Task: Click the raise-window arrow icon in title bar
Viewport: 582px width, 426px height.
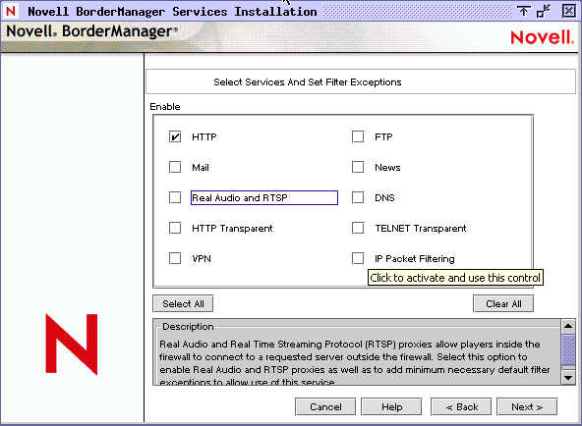Action: click(x=524, y=11)
